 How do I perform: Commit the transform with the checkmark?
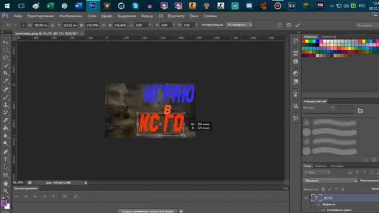point(297,25)
